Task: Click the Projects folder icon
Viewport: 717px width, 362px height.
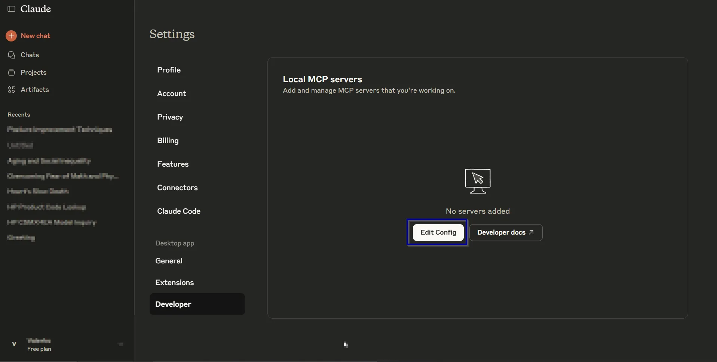Action: [12, 72]
